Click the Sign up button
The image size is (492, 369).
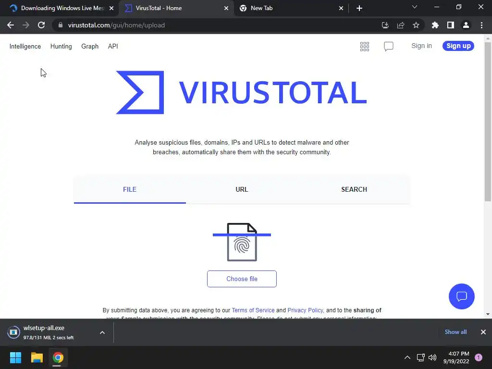[x=458, y=46]
